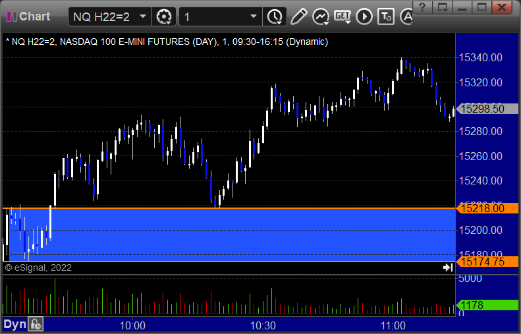Select the pencil drawing tools icon
The width and height of the screenshot is (521, 334).
tap(298, 16)
